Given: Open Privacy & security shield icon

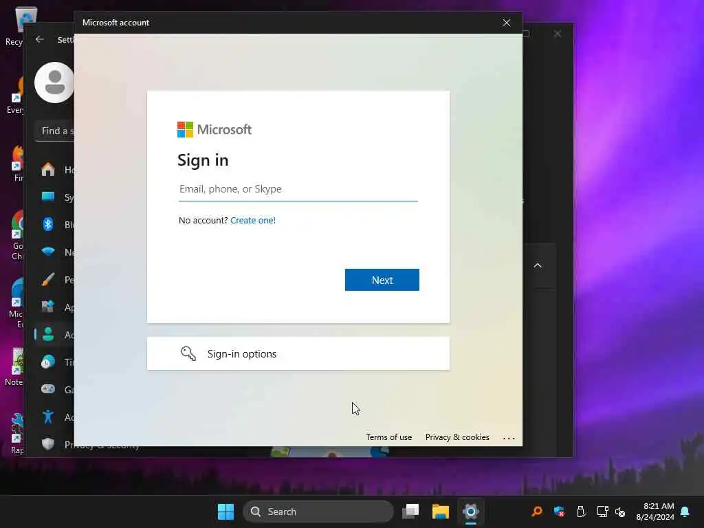Looking at the screenshot, I should click(48, 445).
